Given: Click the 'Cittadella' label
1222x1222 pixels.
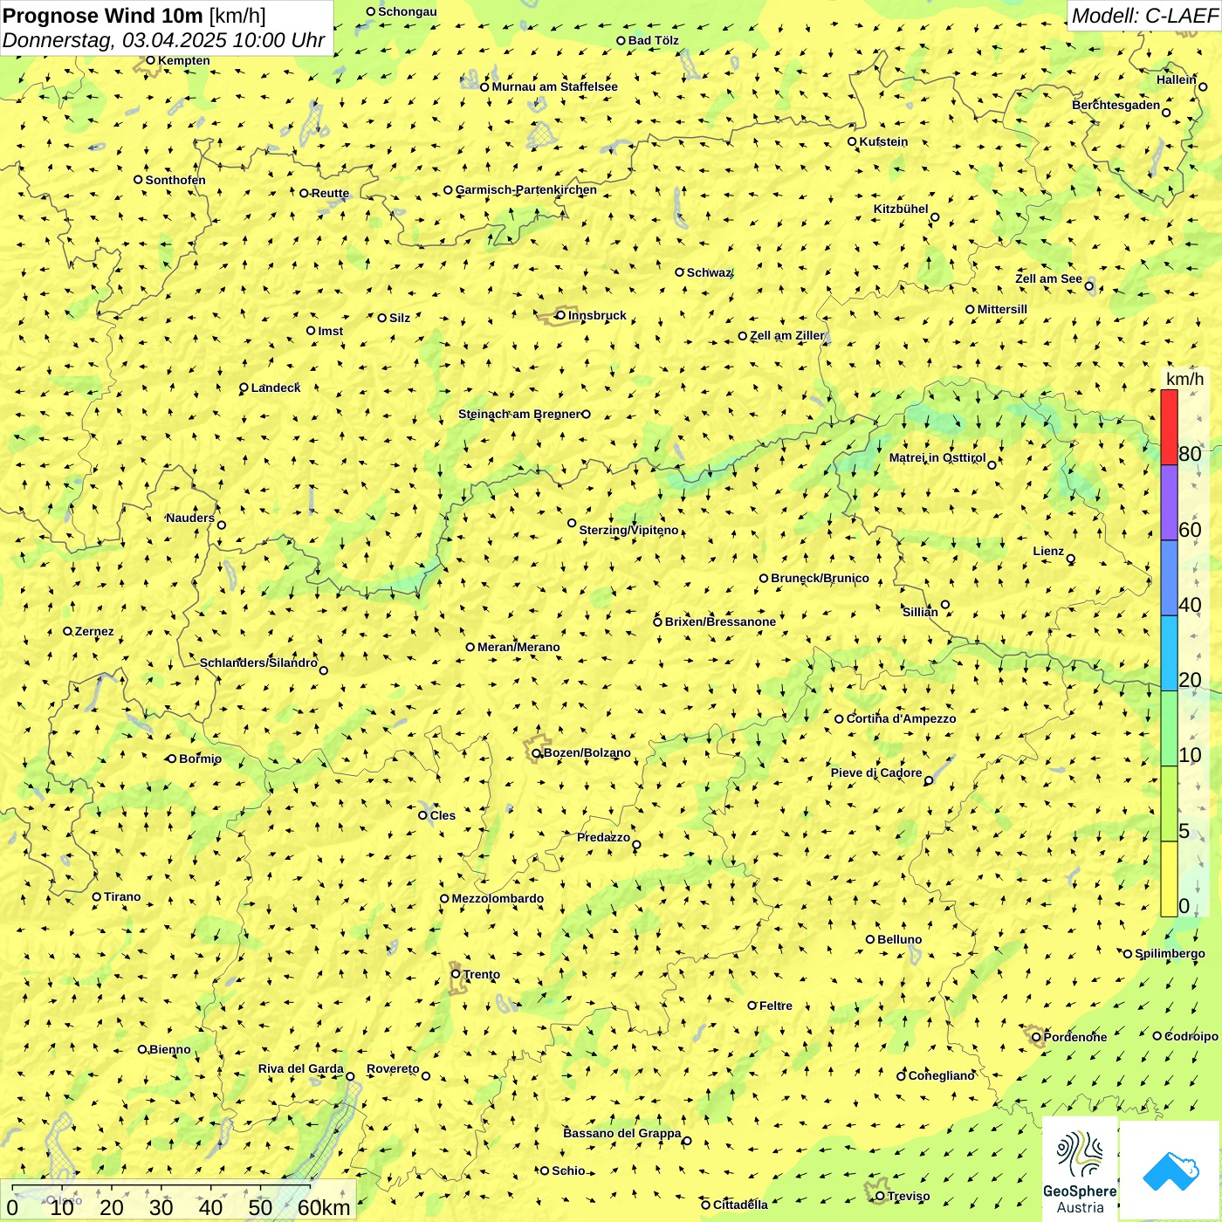Looking at the screenshot, I should pyautogui.click(x=740, y=1205).
